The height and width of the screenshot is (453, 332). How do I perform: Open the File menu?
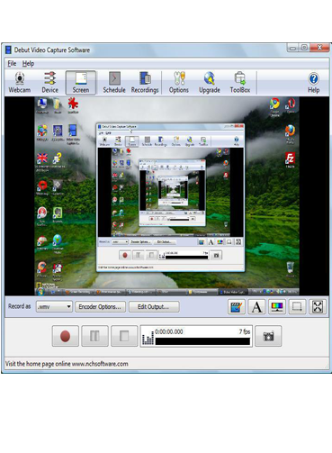[x=12, y=64]
